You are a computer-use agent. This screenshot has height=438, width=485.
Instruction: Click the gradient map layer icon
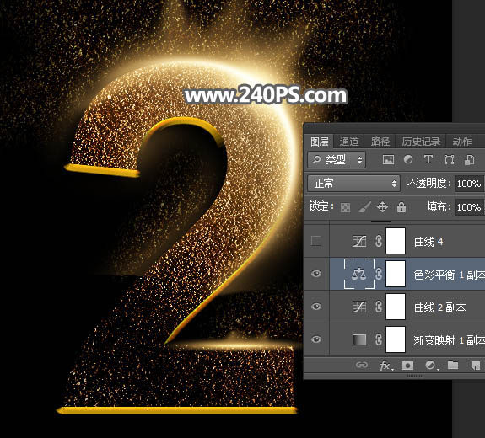[359, 339]
